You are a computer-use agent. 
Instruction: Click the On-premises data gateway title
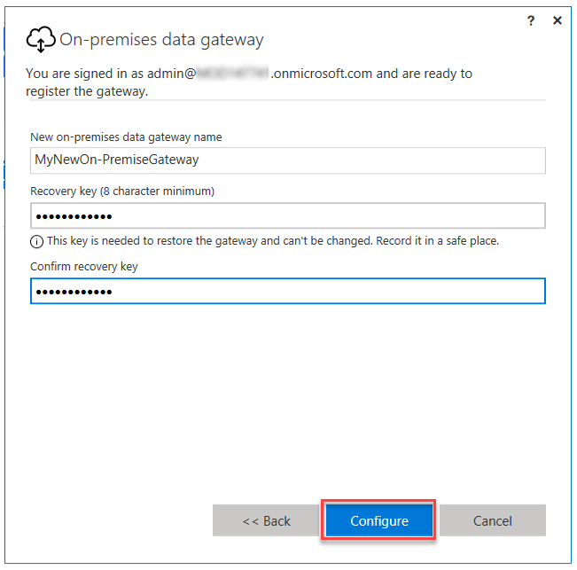[x=161, y=40]
